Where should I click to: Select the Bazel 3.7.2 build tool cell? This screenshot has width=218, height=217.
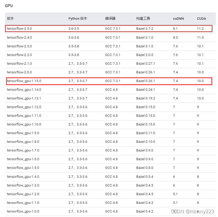click(x=145, y=29)
